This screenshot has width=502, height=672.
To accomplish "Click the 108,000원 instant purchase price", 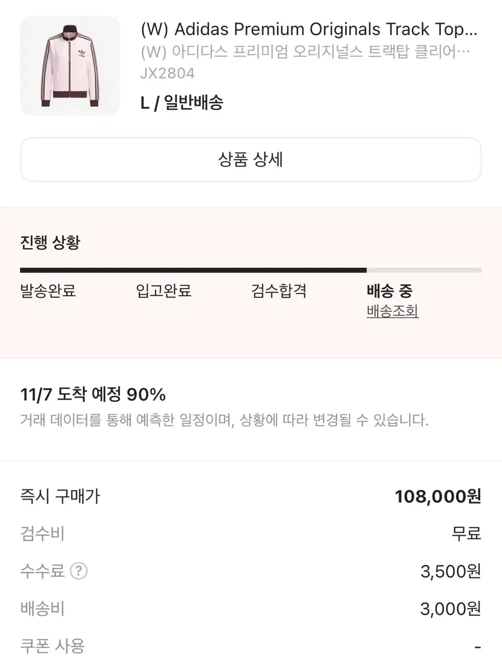I will [x=438, y=497].
